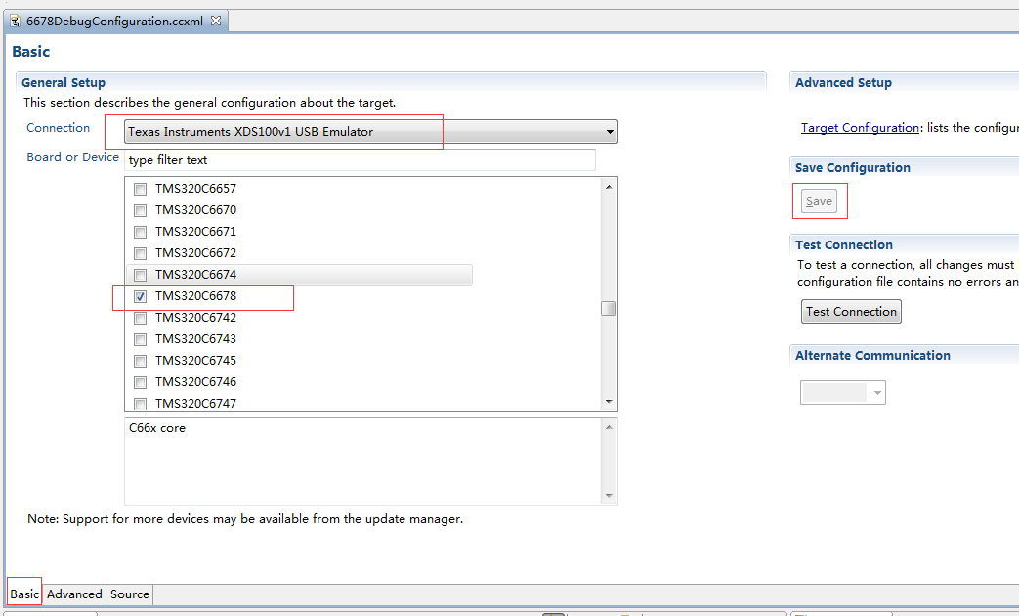Click the General Setup section header
This screenshot has width=1019, height=616.
(64, 82)
